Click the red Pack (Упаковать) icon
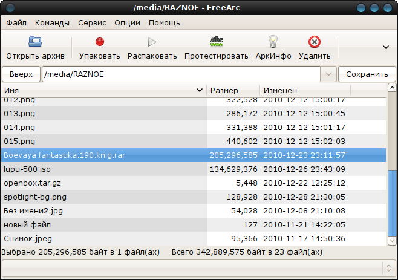 tap(99, 42)
